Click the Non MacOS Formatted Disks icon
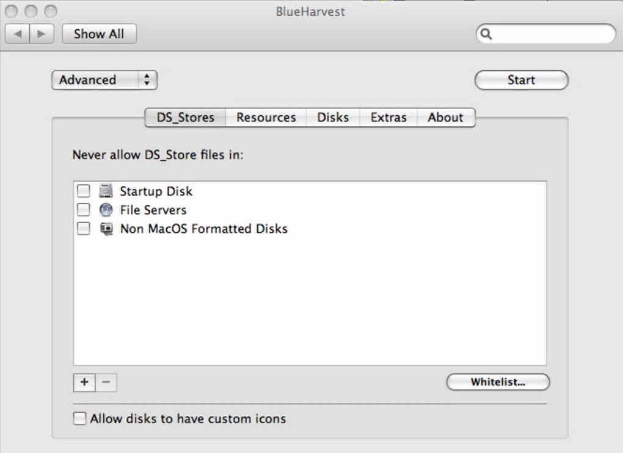Viewport: 623px width, 453px height. click(x=106, y=229)
